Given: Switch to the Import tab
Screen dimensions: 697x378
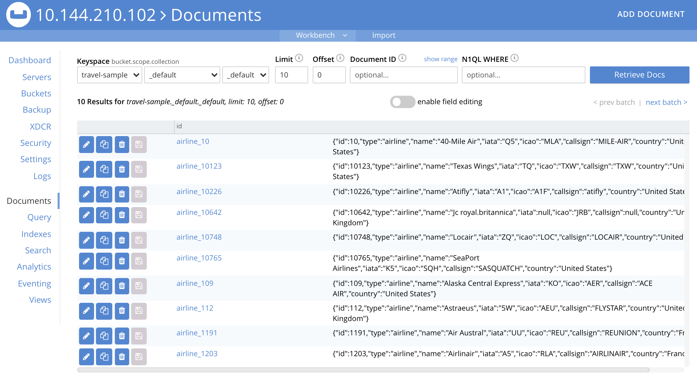Looking at the screenshot, I should (x=383, y=35).
